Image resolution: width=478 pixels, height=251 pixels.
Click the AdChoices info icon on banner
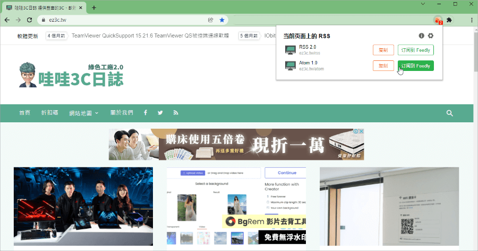coord(356,131)
